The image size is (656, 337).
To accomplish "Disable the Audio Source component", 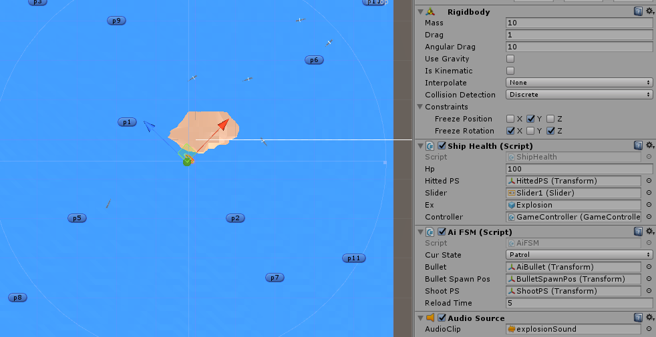I will 442,318.
